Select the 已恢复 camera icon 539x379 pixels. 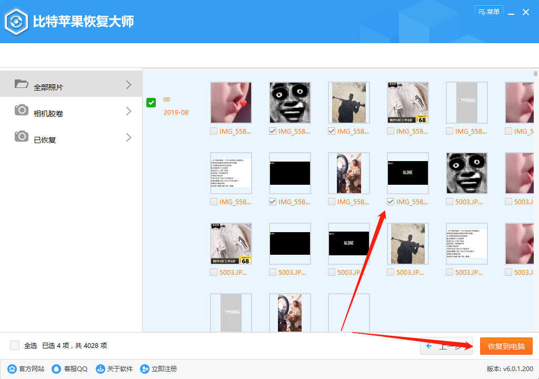click(21, 136)
